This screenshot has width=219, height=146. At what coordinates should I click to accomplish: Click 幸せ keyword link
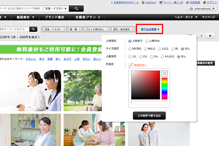coord(42,59)
